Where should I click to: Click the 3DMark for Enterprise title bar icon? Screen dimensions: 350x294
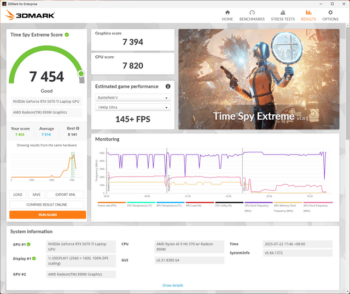(x=4, y=4)
